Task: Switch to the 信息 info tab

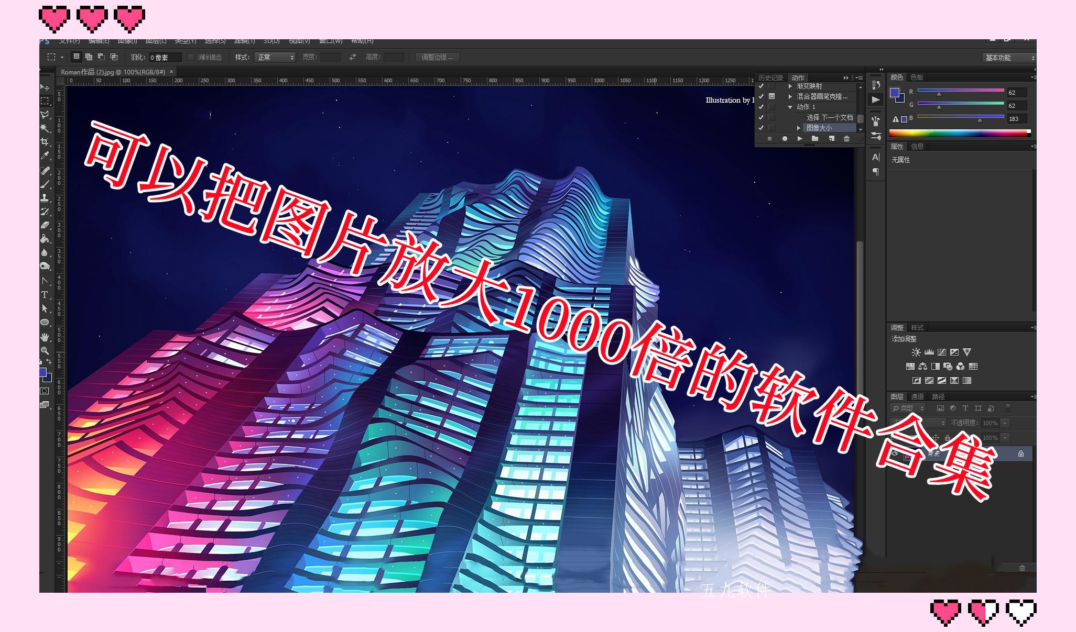Action: [917, 147]
